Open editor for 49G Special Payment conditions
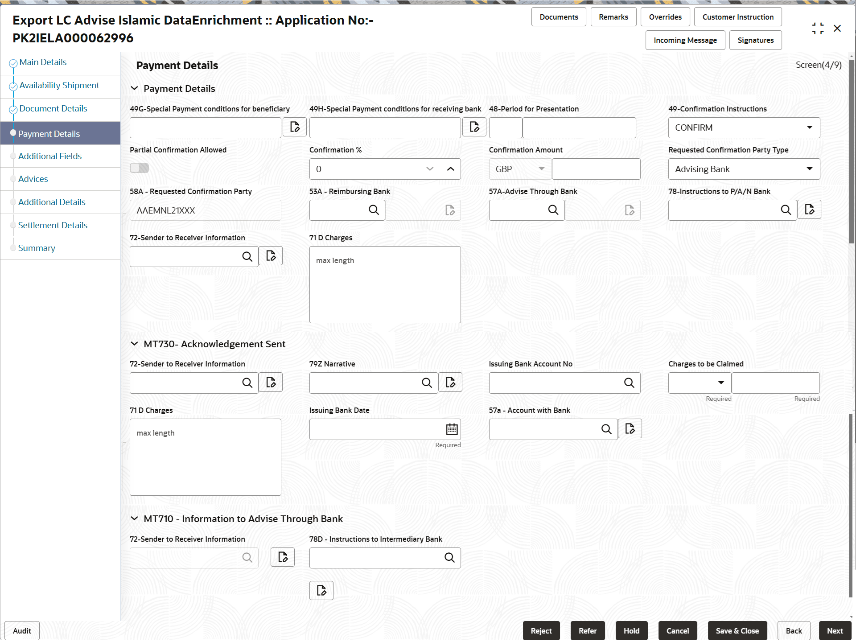This screenshot has height=642, width=856. (294, 127)
